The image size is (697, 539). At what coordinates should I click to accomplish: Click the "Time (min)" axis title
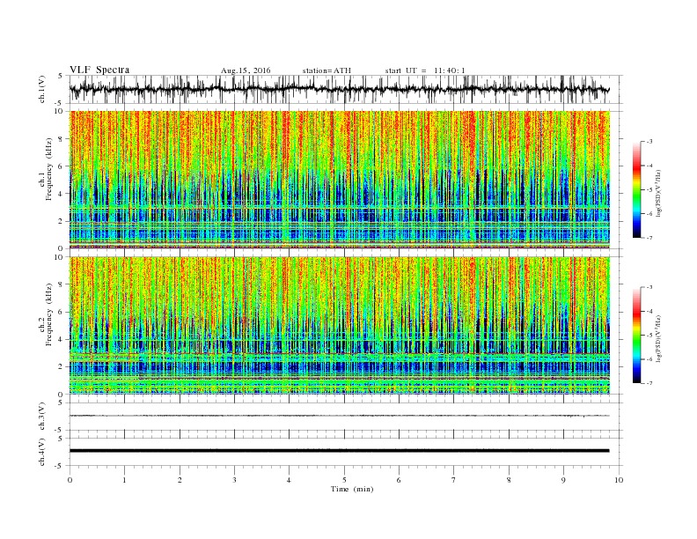click(352, 489)
